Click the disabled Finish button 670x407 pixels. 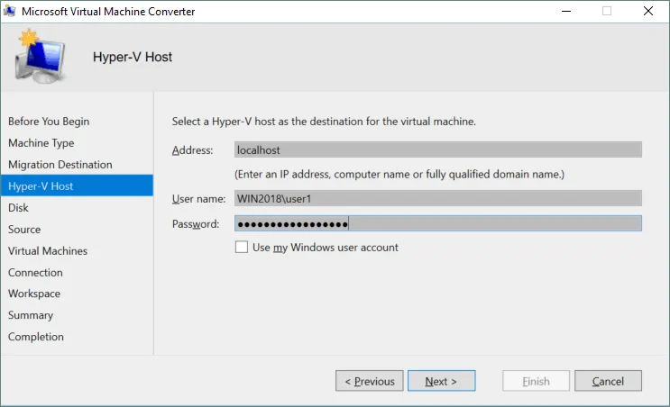tap(536, 381)
